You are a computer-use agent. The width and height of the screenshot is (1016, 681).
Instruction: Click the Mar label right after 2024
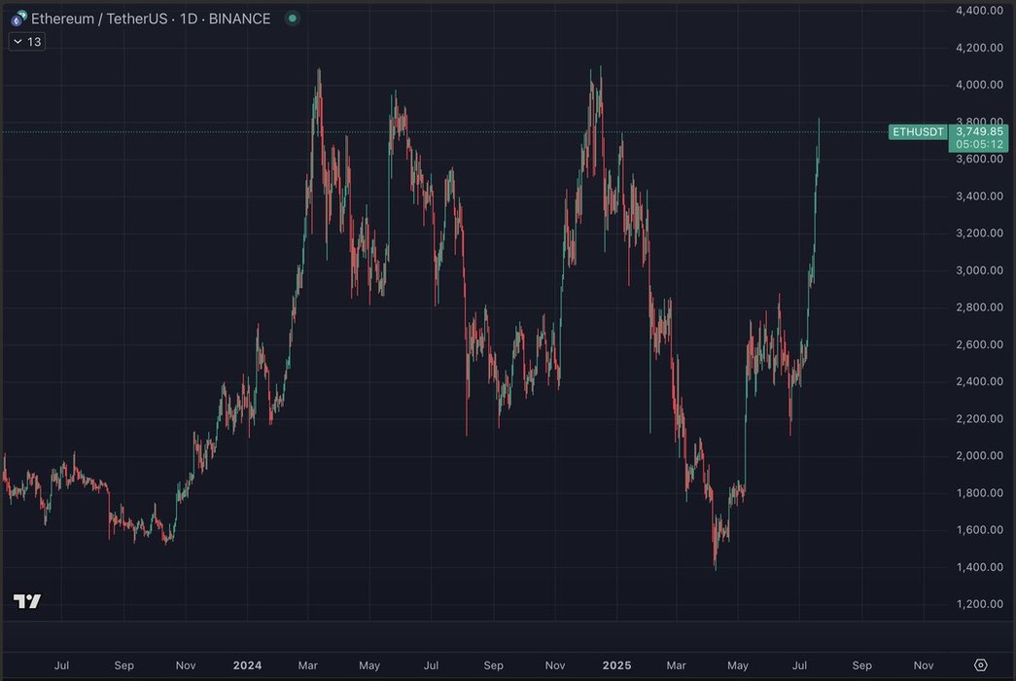[307, 665]
